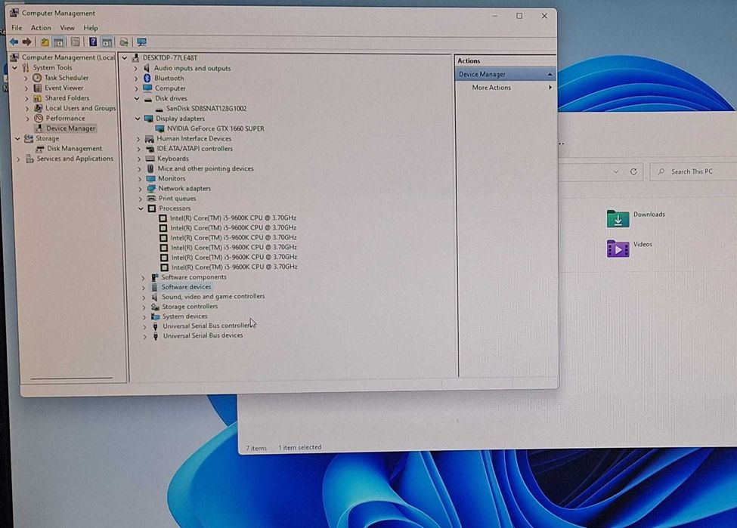Toggle Show/Hide Console Tree toolbar icon
Image resolution: width=737 pixels, height=528 pixels.
coord(58,42)
